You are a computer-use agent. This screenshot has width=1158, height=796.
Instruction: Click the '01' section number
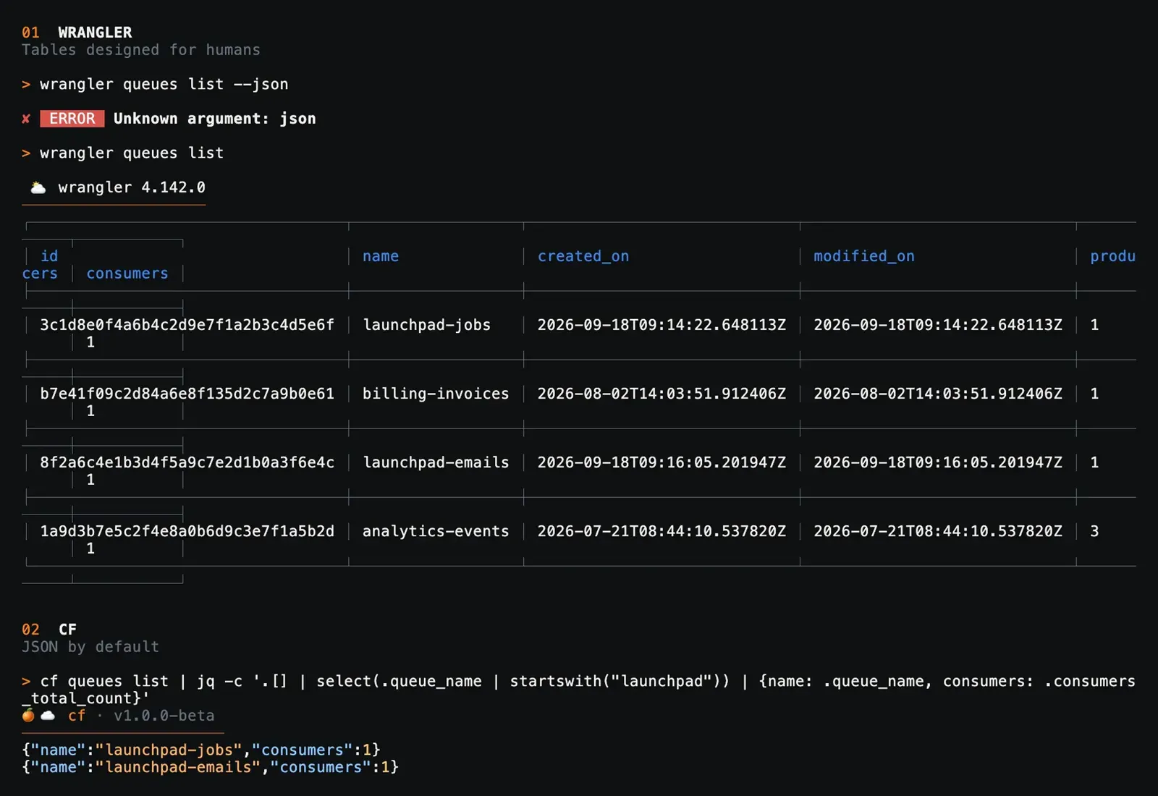pos(30,33)
